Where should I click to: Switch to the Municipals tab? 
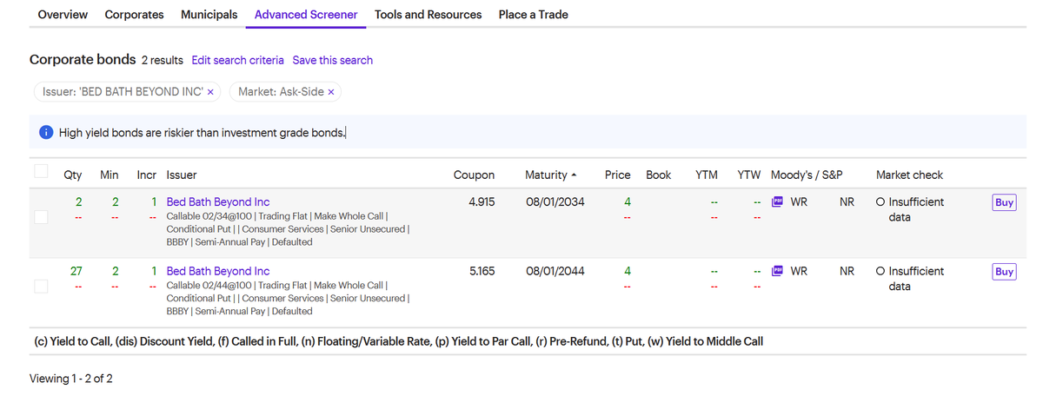[x=209, y=15]
